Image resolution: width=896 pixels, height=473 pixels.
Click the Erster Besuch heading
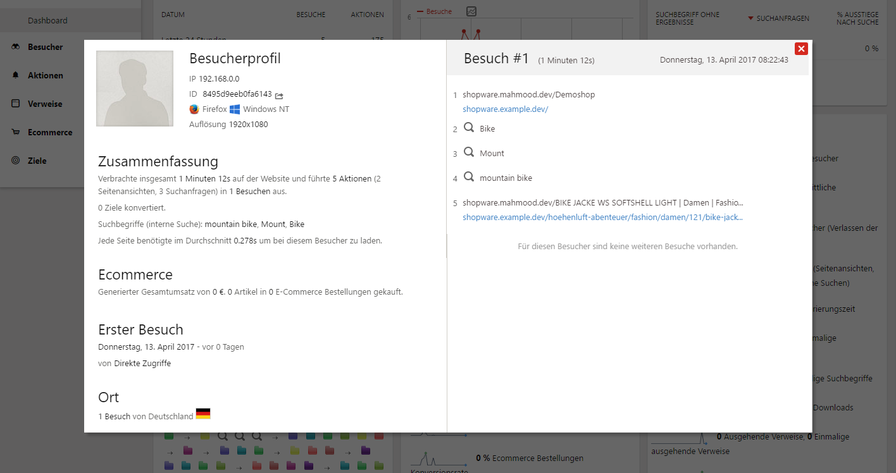tap(140, 329)
